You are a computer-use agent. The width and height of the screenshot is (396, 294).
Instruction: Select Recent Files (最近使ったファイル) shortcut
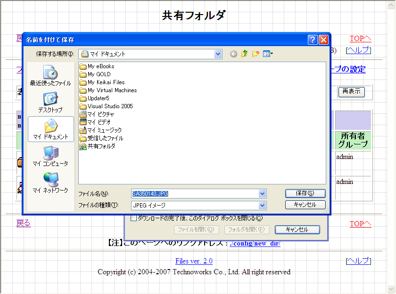[x=50, y=76]
